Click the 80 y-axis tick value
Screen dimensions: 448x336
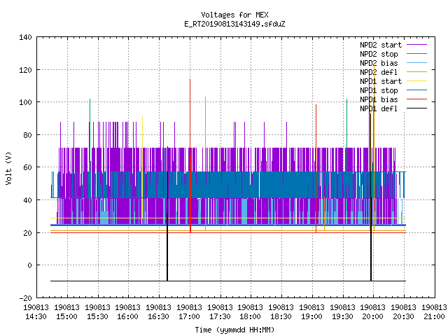(27, 135)
